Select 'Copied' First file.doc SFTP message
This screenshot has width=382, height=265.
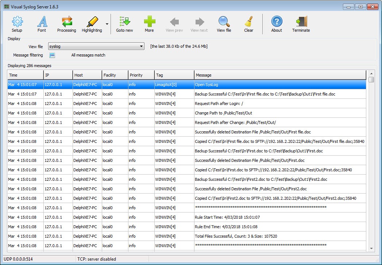tap(280, 142)
